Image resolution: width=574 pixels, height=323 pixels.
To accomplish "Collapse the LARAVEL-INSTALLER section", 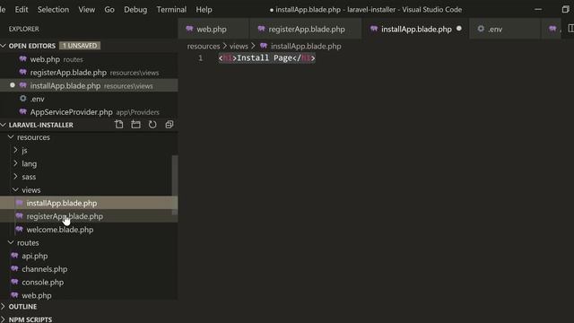I will pos(4,125).
